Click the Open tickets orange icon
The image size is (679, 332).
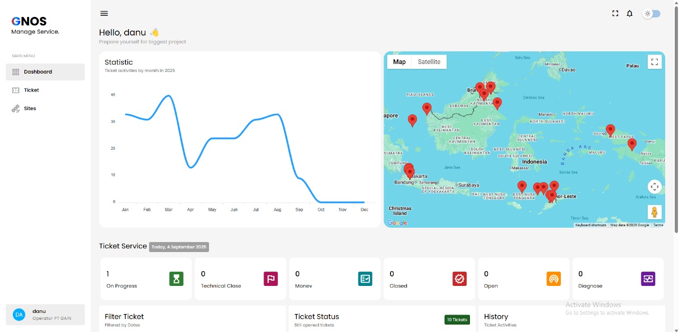(553, 279)
